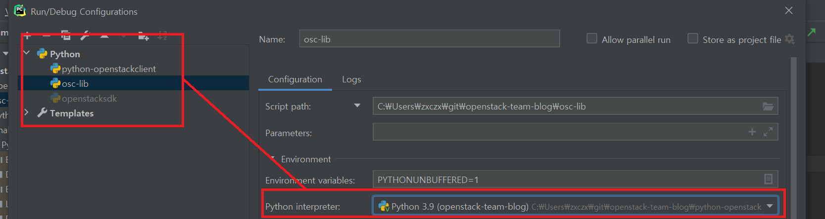Insert macros using the Parameters plus icon
Image resolution: width=825 pixels, height=219 pixels.
752,132
